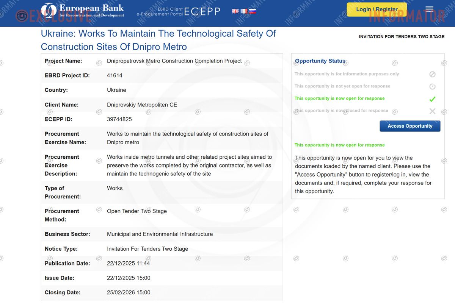Choose the Russian flag language option
455x303 pixels.
(x=253, y=11)
